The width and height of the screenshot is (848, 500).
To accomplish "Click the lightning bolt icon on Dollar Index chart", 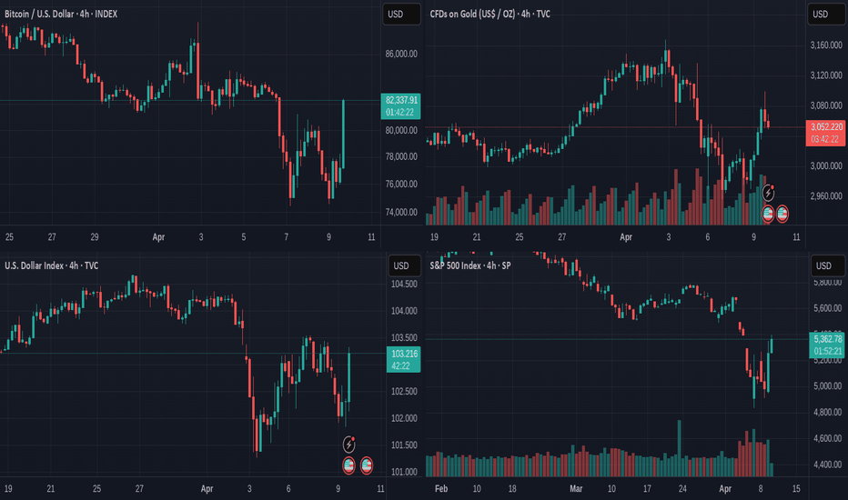I will 348,445.
